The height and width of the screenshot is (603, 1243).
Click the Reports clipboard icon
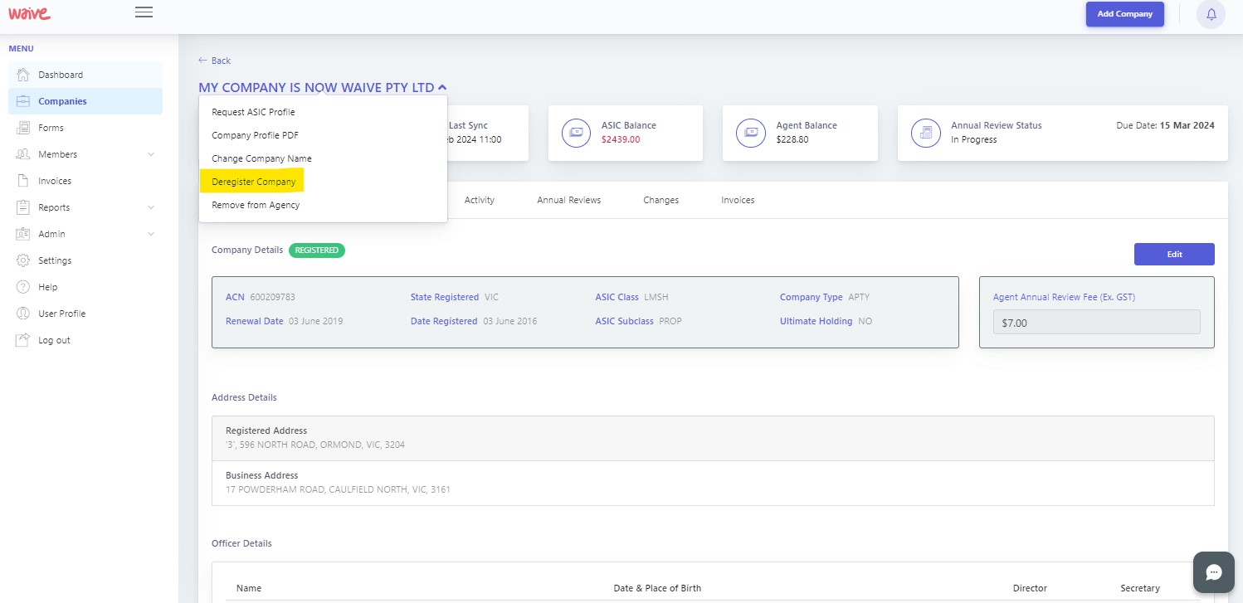pos(23,207)
